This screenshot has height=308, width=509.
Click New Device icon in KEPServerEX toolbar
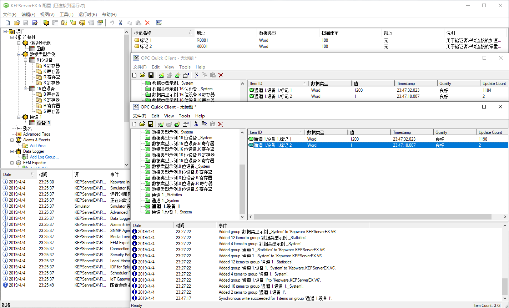55,23
